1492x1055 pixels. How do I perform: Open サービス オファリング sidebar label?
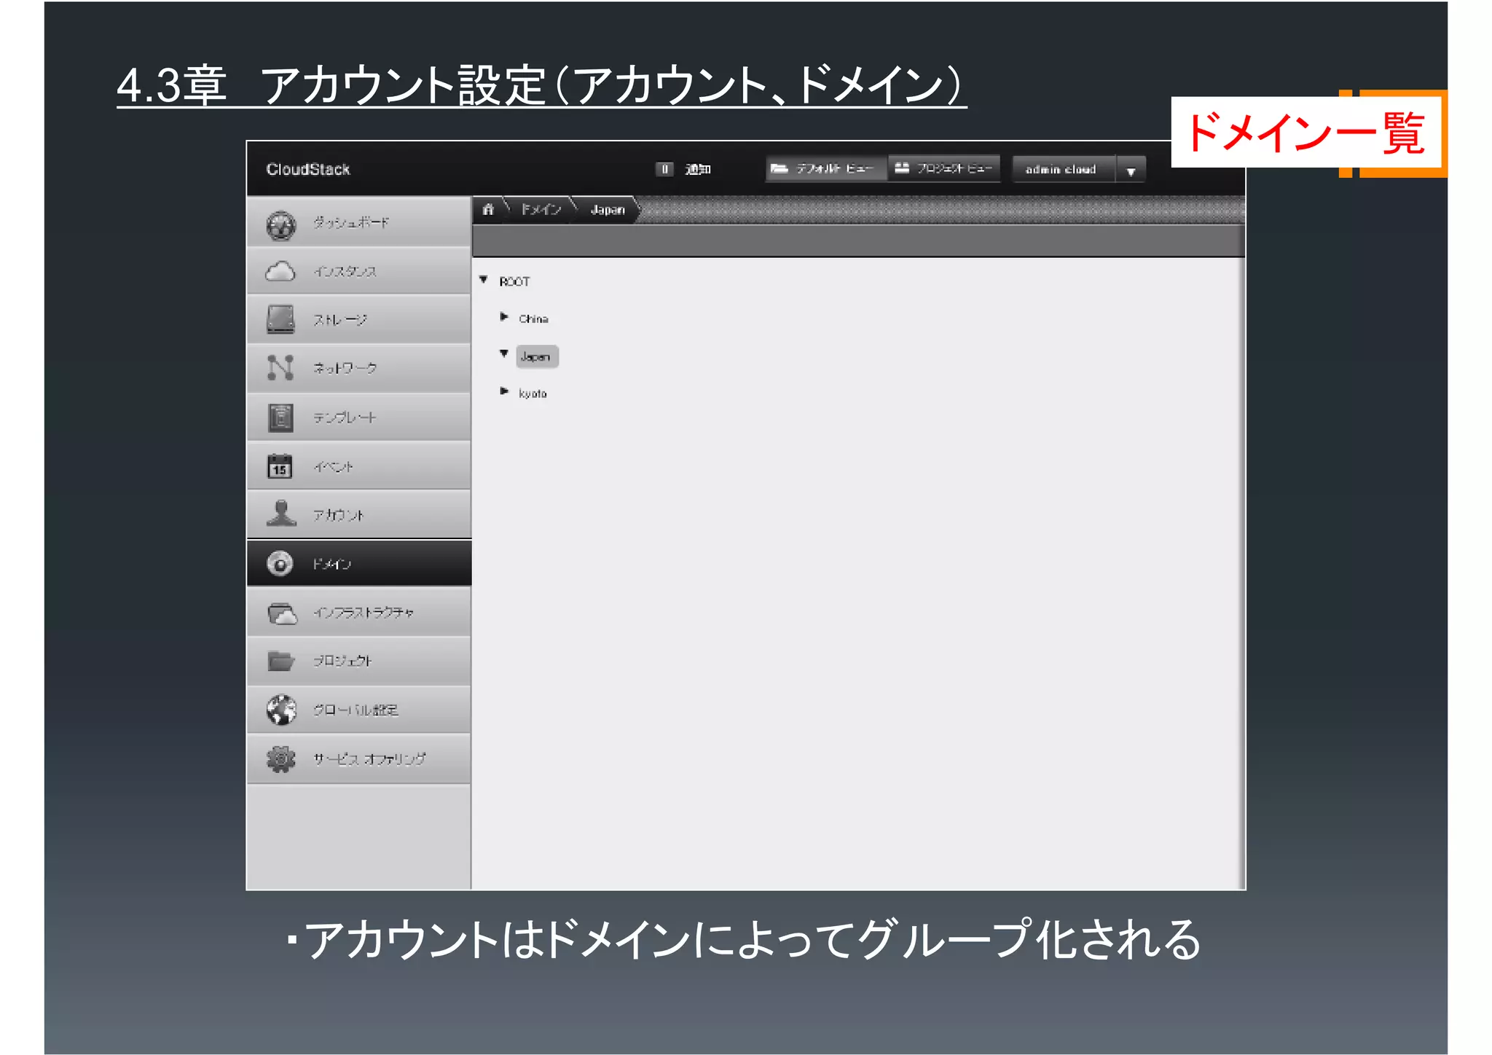pos(369,759)
